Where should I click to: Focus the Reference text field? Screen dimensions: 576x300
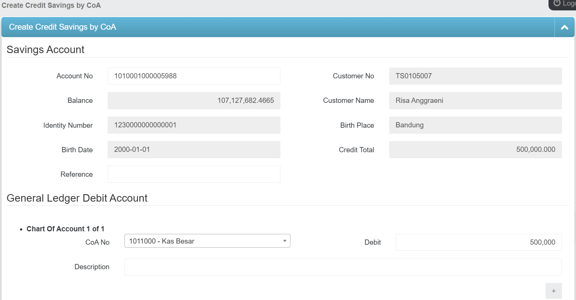point(194,174)
